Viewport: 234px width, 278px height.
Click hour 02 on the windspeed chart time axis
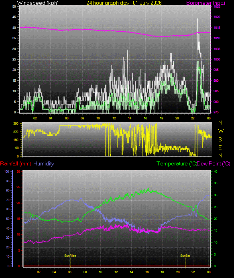[x=35, y=118]
